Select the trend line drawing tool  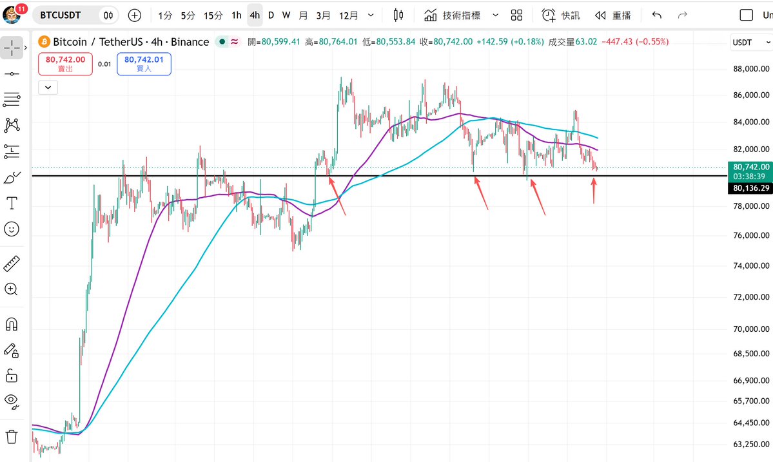tap(12, 74)
